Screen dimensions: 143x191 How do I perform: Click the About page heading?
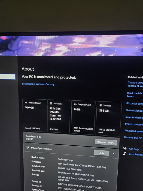click(28, 69)
